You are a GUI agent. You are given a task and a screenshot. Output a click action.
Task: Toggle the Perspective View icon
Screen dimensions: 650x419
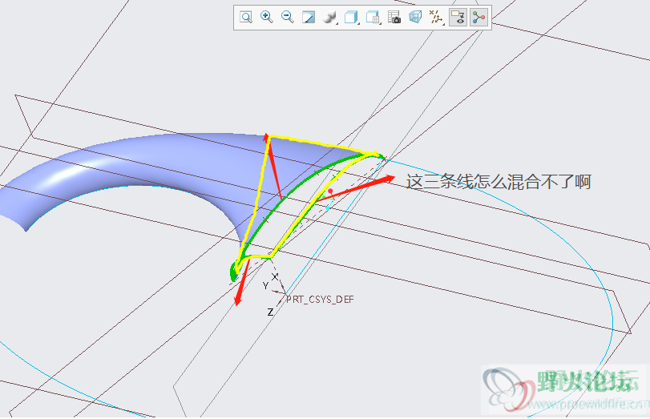pos(415,18)
